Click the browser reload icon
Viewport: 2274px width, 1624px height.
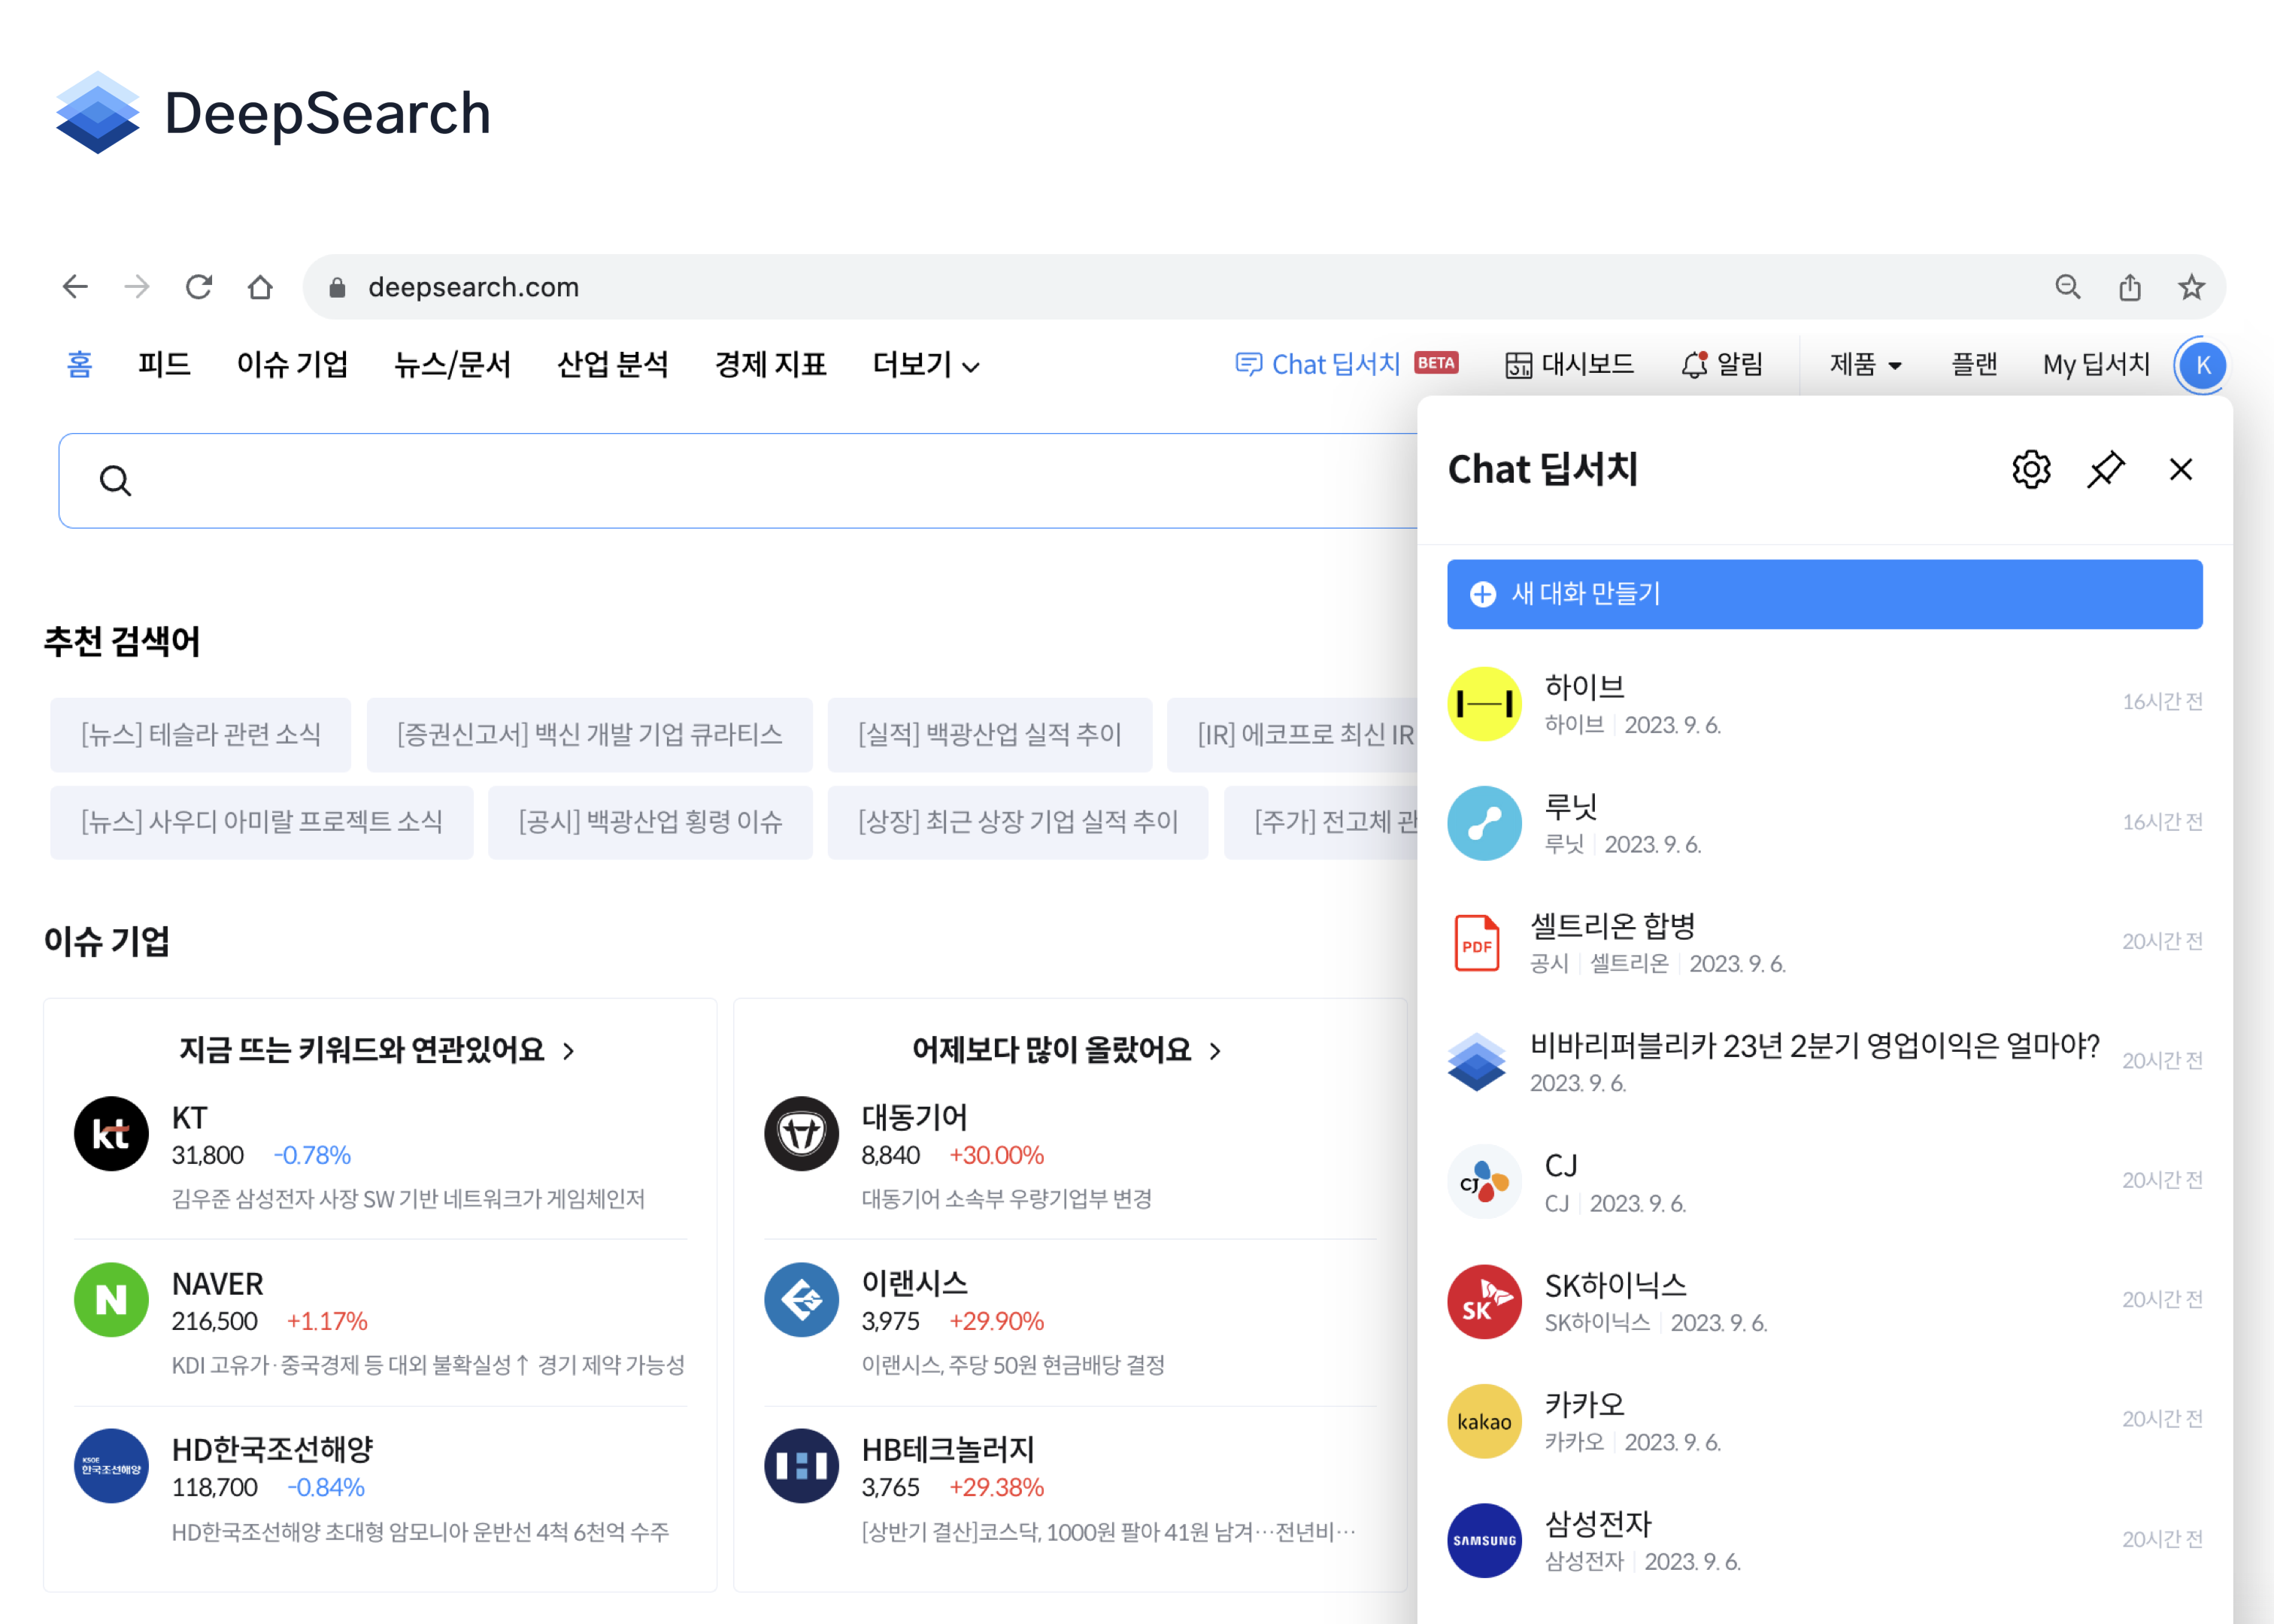click(198, 287)
